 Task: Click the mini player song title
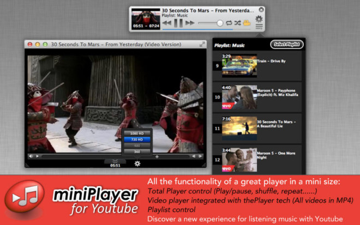(x=208, y=10)
